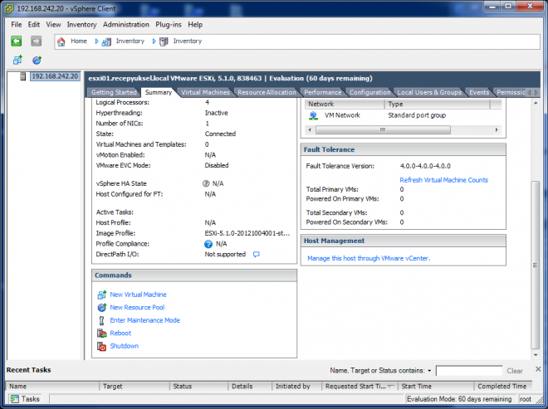This screenshot has height=409, width=548.
Task: Open the Plug-ins menu
Action: [170, 25]
